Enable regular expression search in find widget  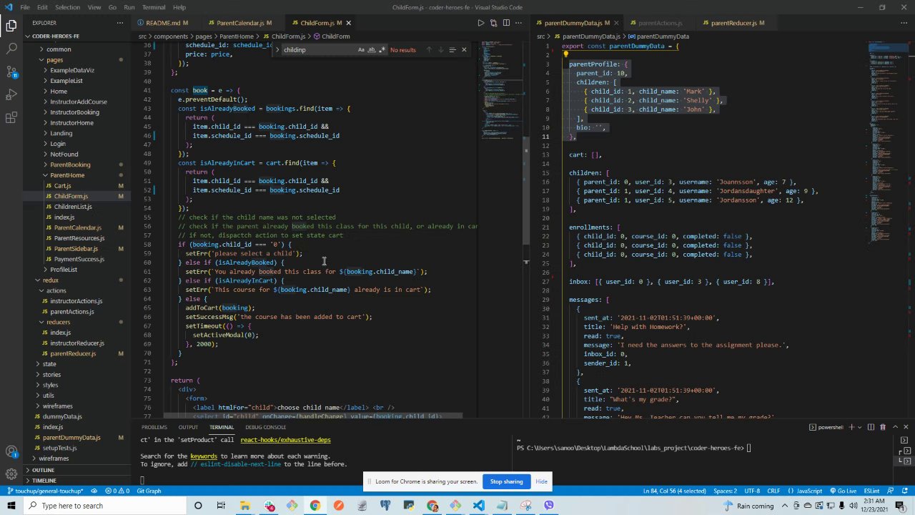pyautogui.click(x=382, y=50)
